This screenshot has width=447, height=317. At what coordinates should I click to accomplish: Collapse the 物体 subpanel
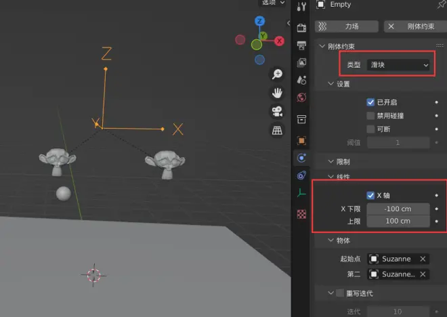point(331,240)
